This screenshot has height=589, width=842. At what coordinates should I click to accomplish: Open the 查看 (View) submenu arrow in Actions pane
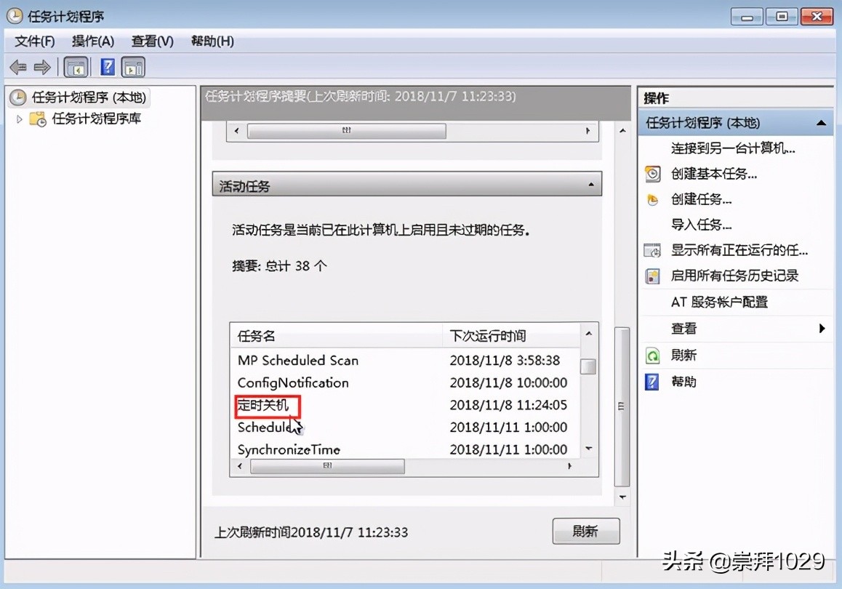[822, 328]
